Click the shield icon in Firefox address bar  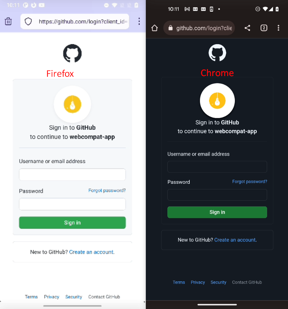coord(28,21)
